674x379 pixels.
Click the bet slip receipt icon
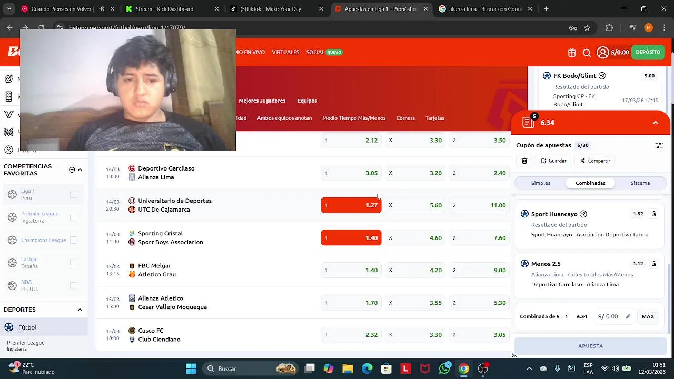tap(528, 123)
